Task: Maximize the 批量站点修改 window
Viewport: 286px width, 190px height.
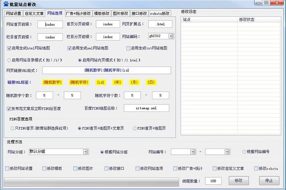Action: [266, 3]
